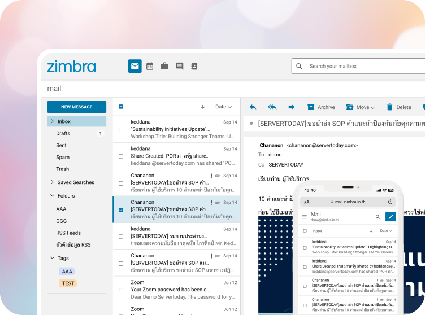Click the sort arrow in phone Inbox header
Image resolution: width=425 pixels, height=315 pixels.
(x=371, y=231)
